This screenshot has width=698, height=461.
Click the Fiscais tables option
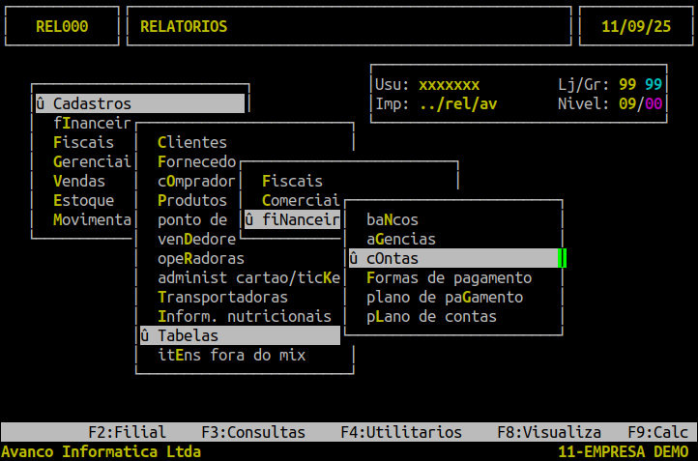292,181
